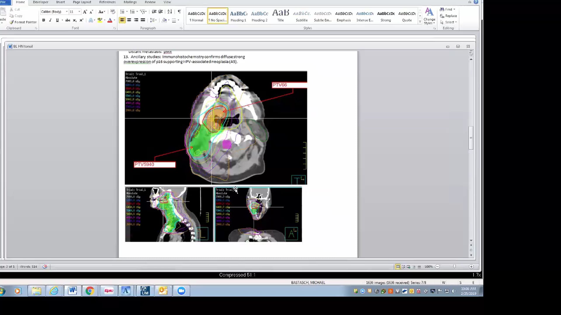Toggle paragraph marks visibility
Viewport: 561px width, 315px height.
coord(179,11)
